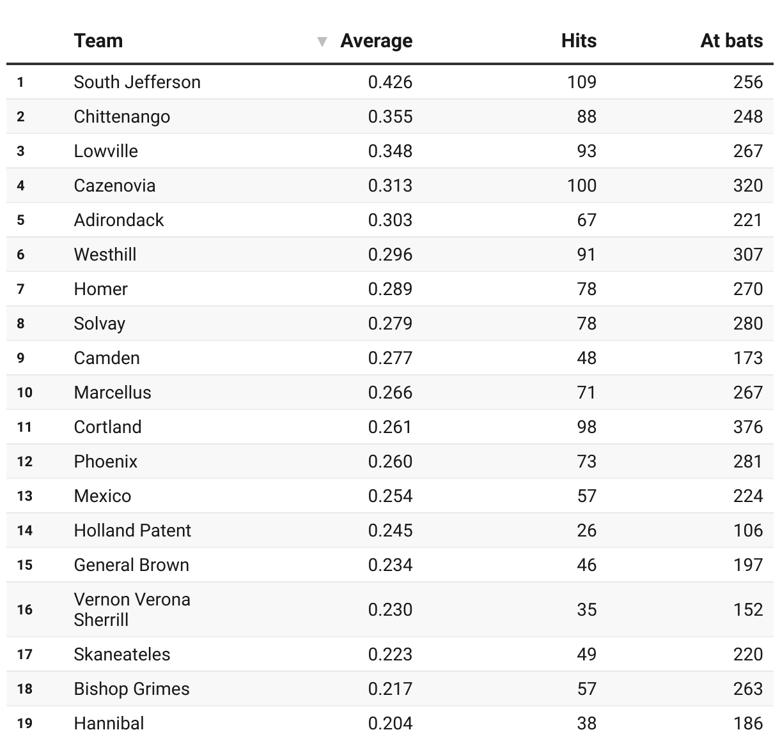Sort table by Team column header
The image size is (780, 746).
98,41
